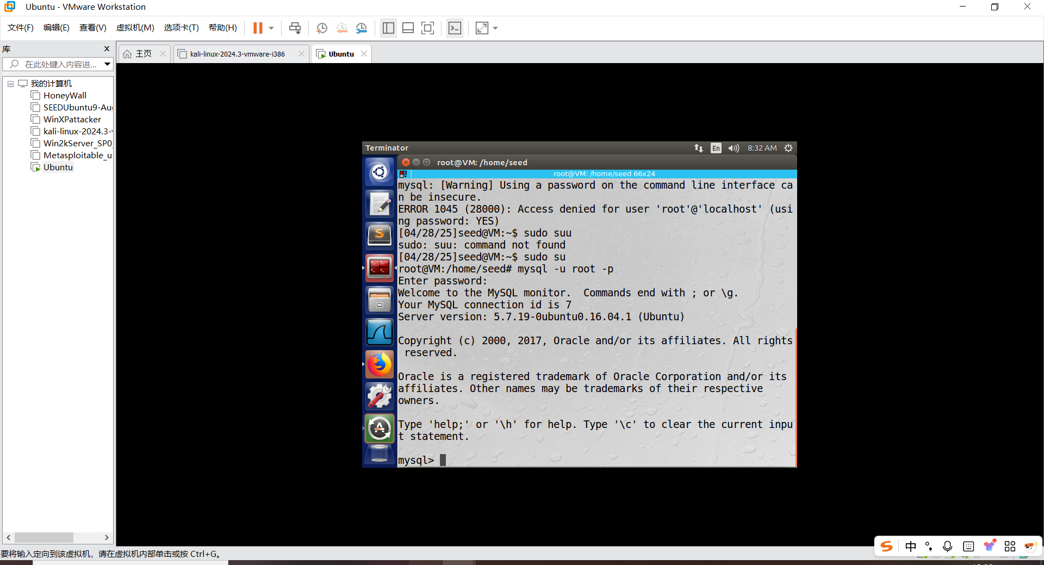Open the Files manager from the dock
The image size is (1044, 565).
pyautogui.click(x=379, y=300)
